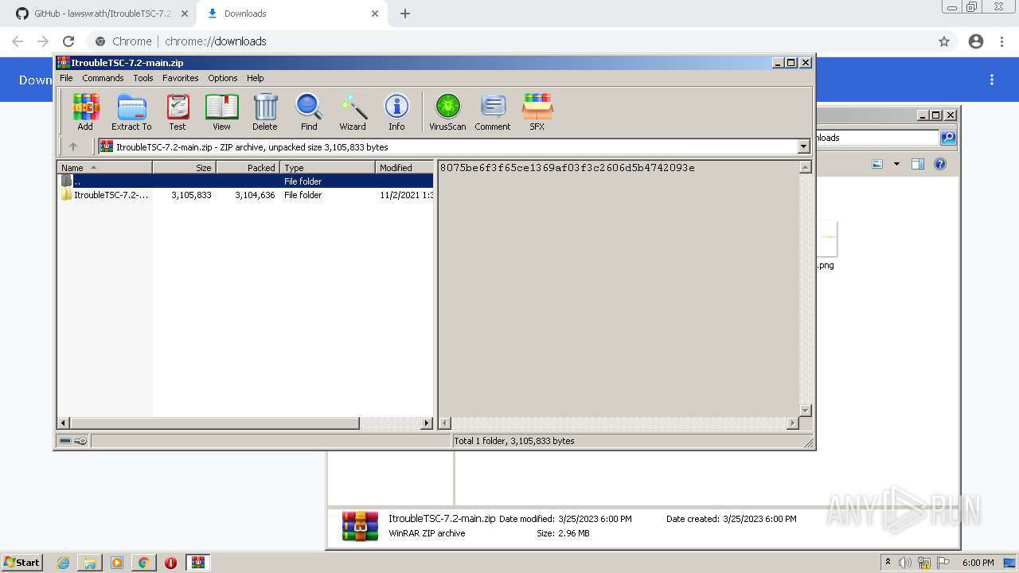Open a new Chrome tab
The image size is (1019, 573).
[x=404, y=14]
